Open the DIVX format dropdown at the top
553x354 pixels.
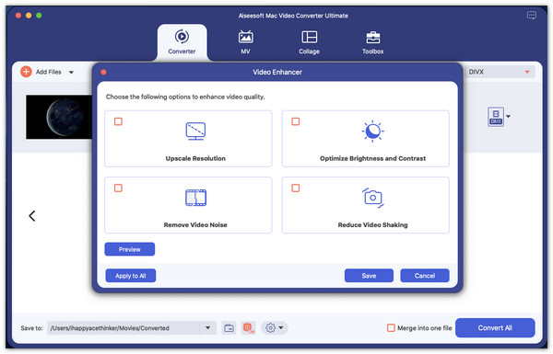(527, 72)
